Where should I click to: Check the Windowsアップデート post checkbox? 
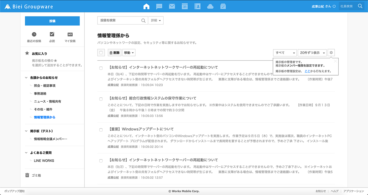click(101, 130)
